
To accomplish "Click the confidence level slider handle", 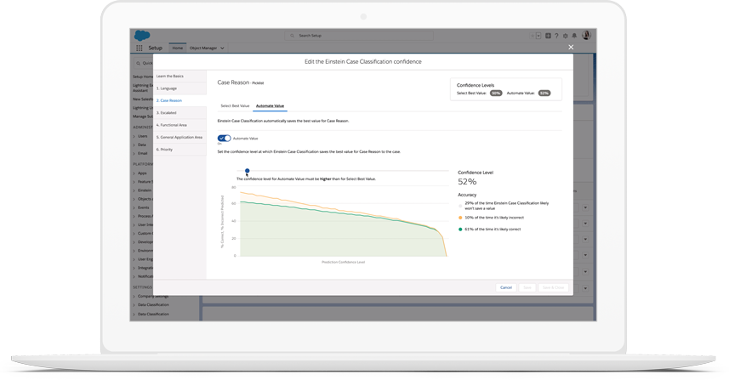I will tap(248, 171).
